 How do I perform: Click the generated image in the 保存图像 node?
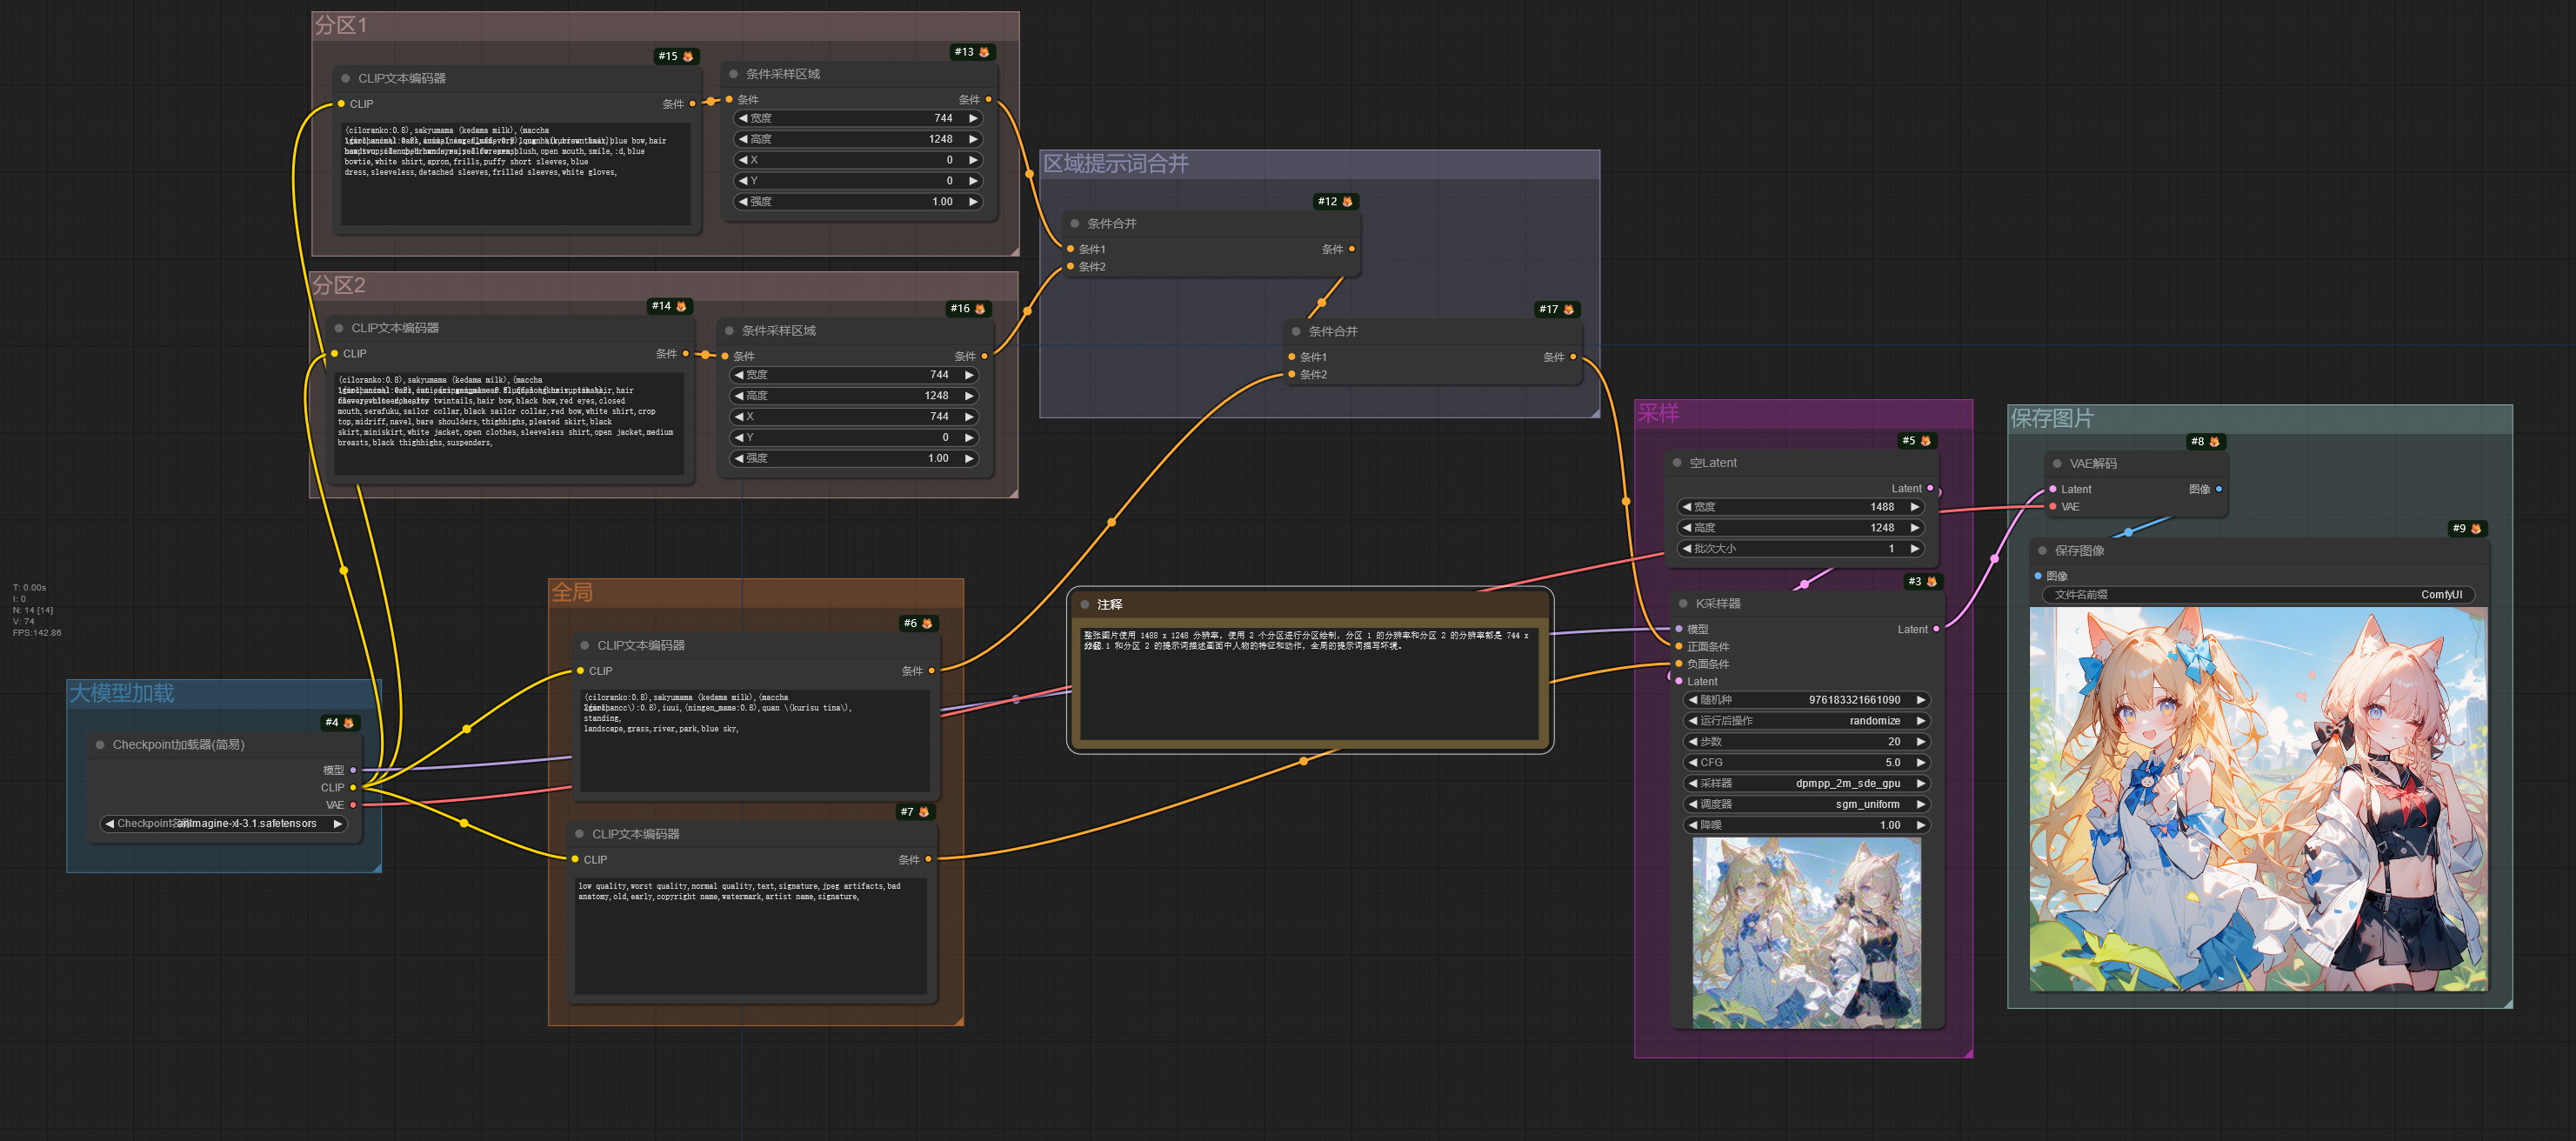2257,798
